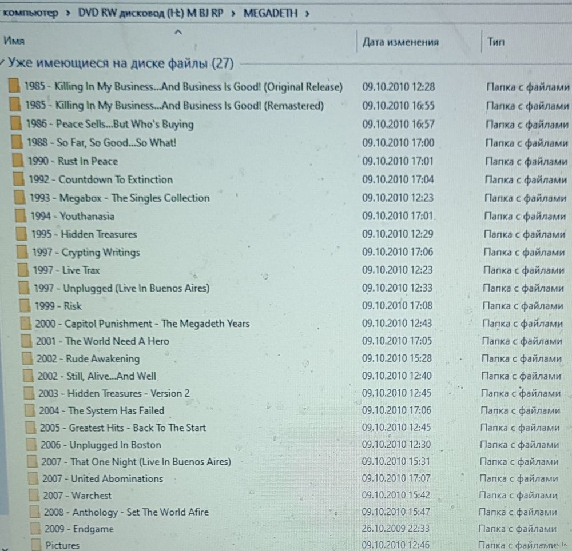Go to компьютер breadcrumb
Viewport: 572px width, 551px height.
point(31,13)
